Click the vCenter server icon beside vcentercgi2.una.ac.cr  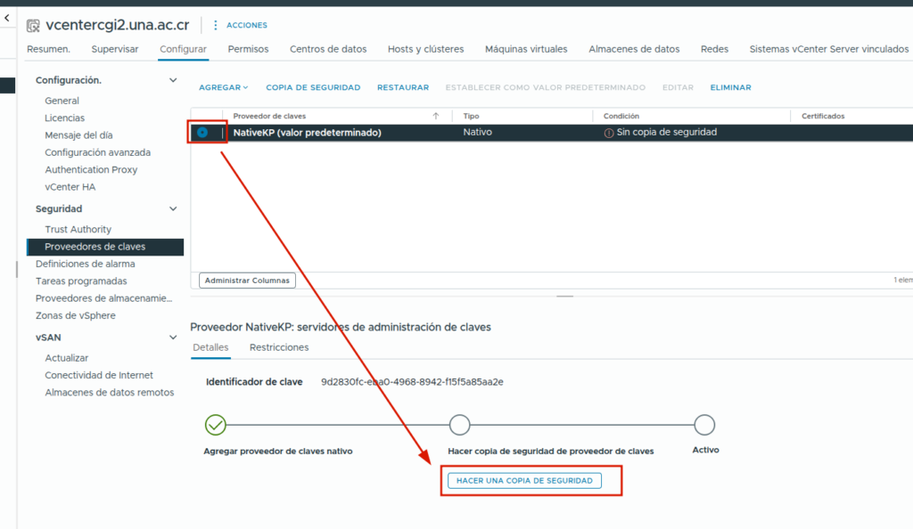[x=33, y=25]
